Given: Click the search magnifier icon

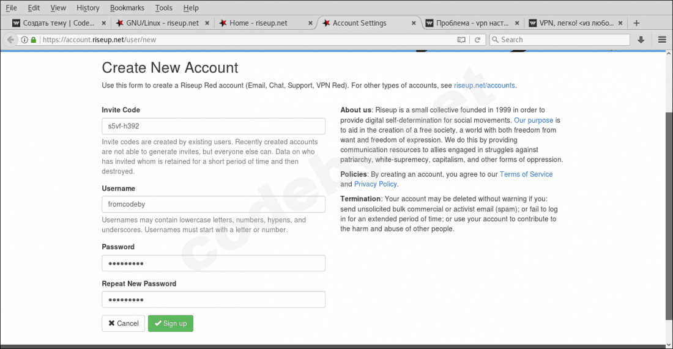Looking at the screenshot, I should tap(495, 40).
